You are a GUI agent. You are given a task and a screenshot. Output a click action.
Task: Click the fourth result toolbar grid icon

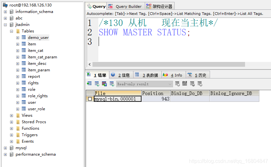tap(112, 84)
